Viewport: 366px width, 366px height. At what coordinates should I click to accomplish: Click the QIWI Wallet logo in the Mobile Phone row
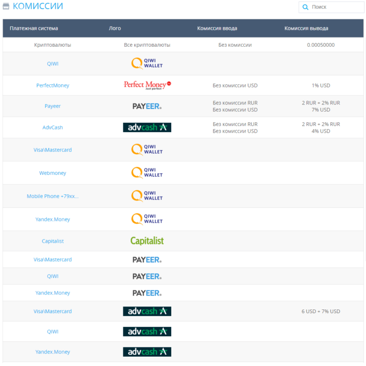(147, 196)
